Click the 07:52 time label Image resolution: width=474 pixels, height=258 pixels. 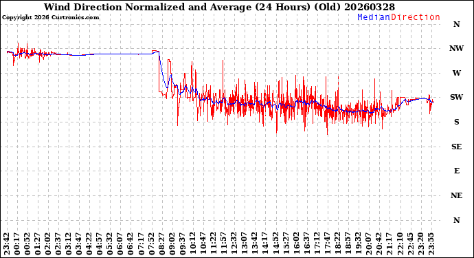point(151,244)
